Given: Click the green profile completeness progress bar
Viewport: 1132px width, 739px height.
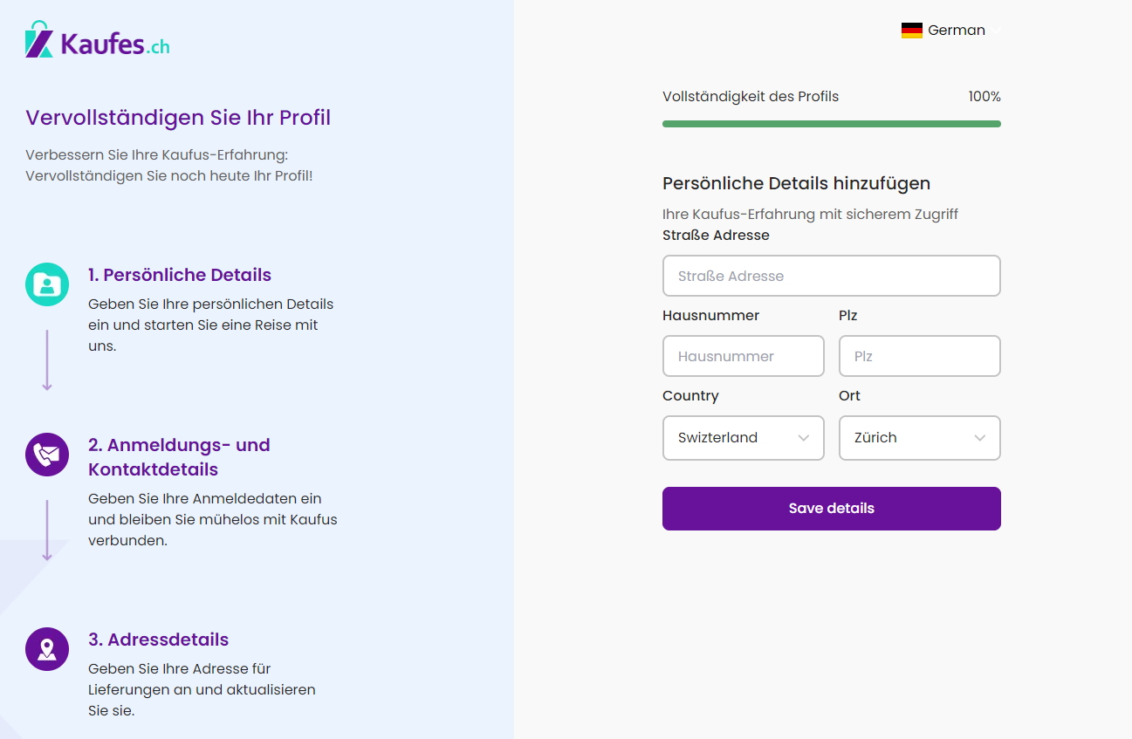Looking at the screenshot, I should click(x=832, y=124).
